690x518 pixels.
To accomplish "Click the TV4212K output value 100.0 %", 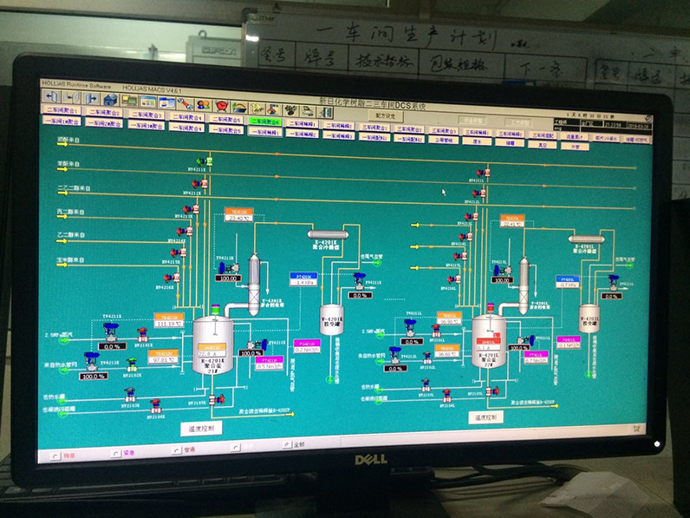I will pyautogui.click(x=94, y=377).
